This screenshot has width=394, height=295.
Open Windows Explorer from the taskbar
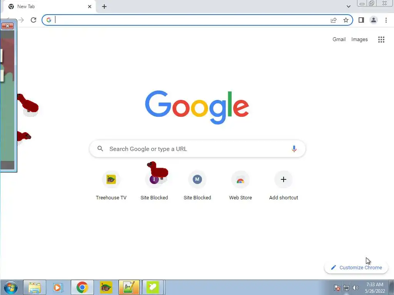[35, 287]
